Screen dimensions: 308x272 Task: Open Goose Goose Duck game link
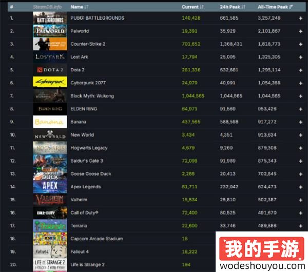91,173
